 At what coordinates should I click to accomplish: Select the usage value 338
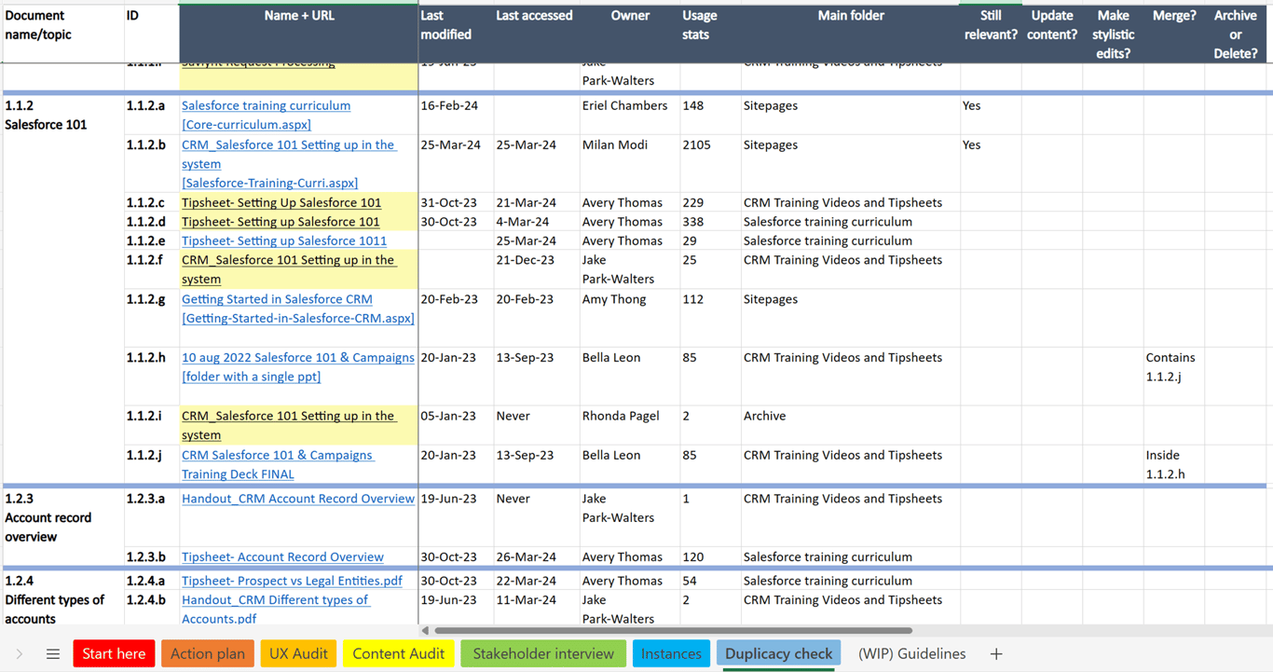[x=710, y=222]
